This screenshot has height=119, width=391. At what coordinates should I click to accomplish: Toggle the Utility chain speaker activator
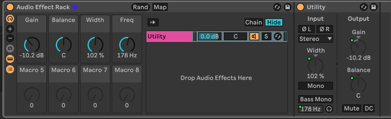click(254, 37)
